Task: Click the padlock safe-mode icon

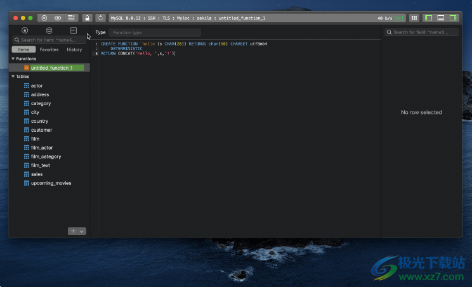Action: tap(87, 18)
